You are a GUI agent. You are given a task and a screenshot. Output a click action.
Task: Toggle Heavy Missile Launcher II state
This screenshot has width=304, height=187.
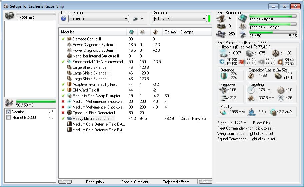point(63,118)
